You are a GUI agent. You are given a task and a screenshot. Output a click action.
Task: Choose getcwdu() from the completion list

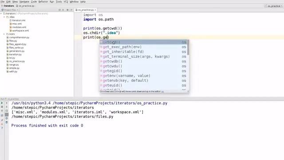pos(144,66)
